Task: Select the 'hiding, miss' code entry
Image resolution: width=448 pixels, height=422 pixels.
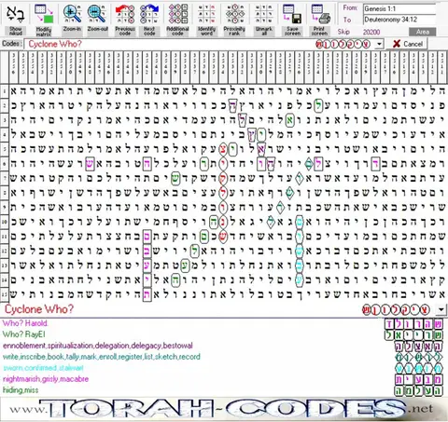Action: coord(21,390)
